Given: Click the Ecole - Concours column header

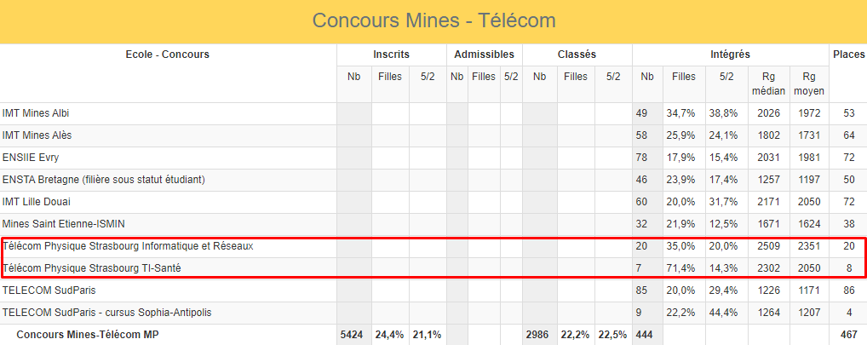Looking at the screenshot, I should click(167, 55).
